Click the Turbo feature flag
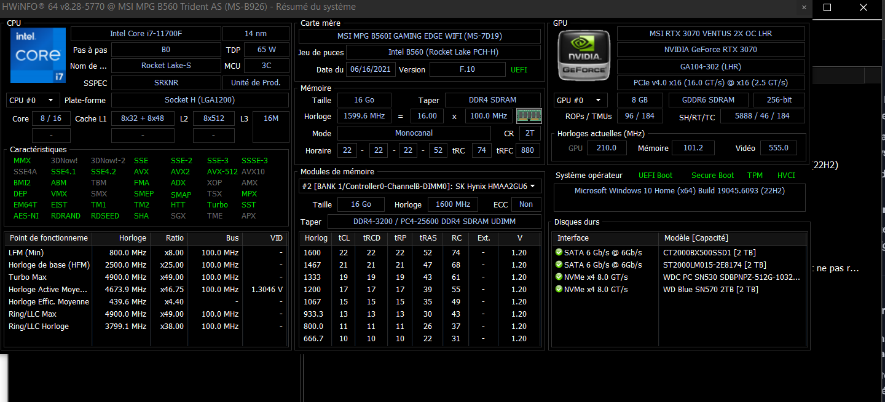The width and height of the screenshot is (885, 402). [x=218, y=205]
